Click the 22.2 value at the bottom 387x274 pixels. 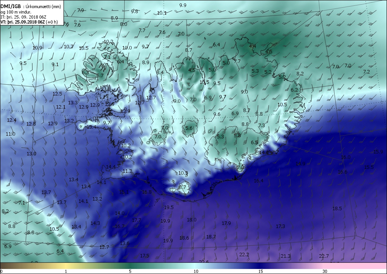(x=244, y=255)
